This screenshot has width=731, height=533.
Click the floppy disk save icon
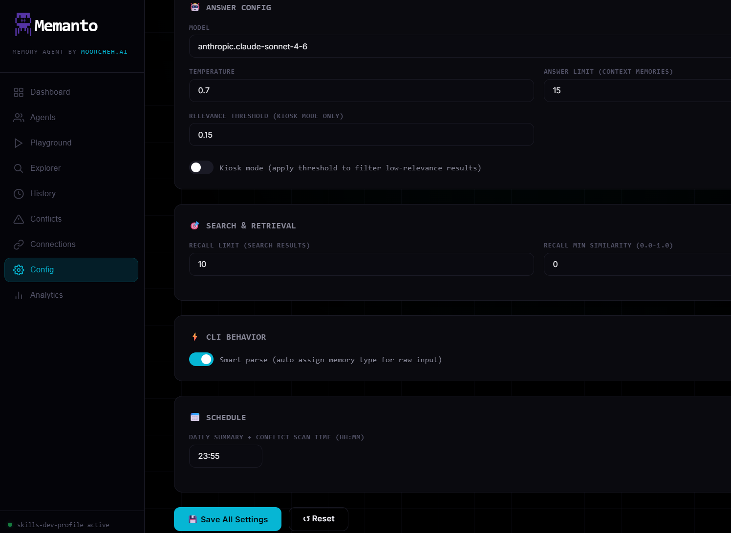(193, 519)
